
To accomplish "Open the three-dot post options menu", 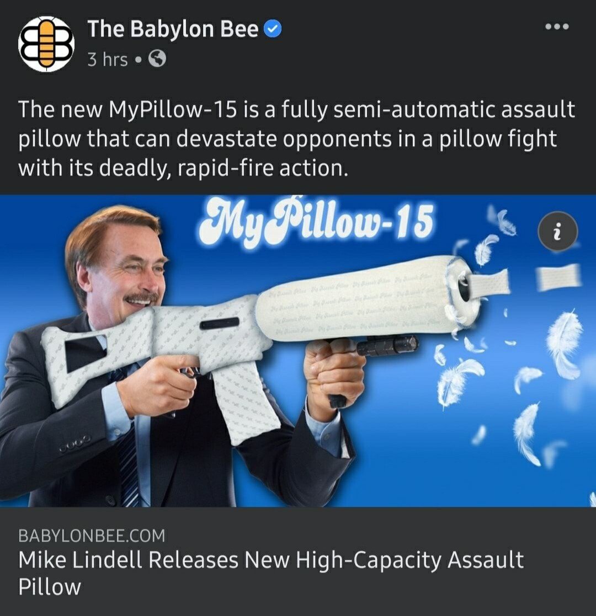I will (557, 26).
